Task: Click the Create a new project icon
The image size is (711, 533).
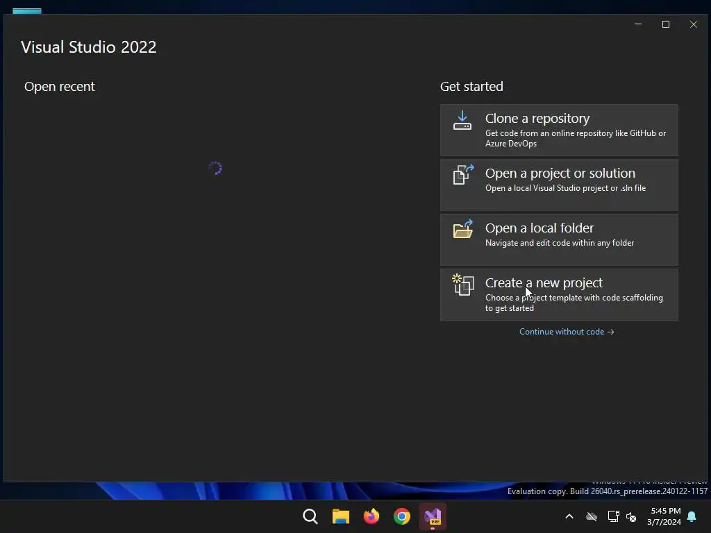Action: click(463, 285)
